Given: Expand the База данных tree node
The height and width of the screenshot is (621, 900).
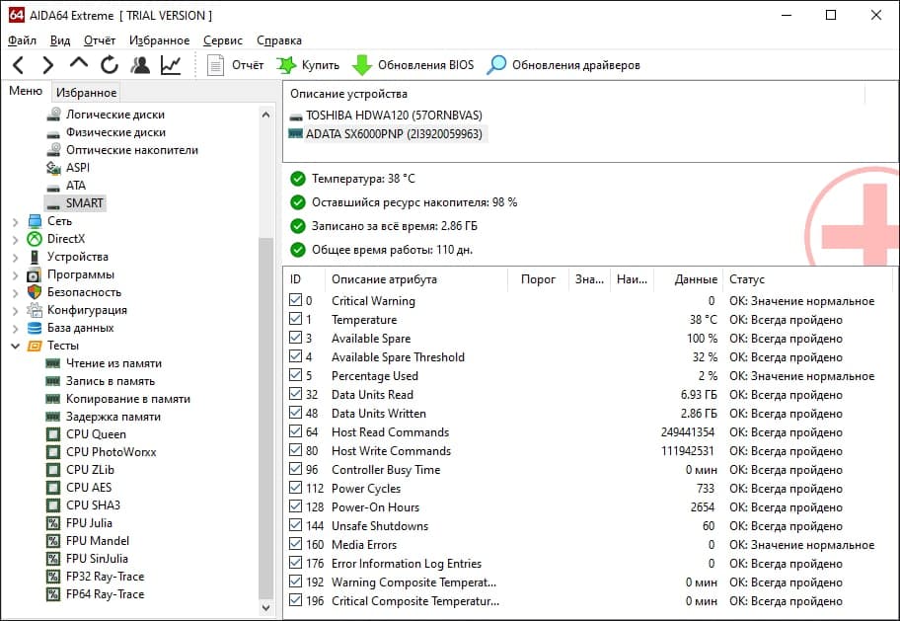Looking at the screenshot, I should coord(16,329).
